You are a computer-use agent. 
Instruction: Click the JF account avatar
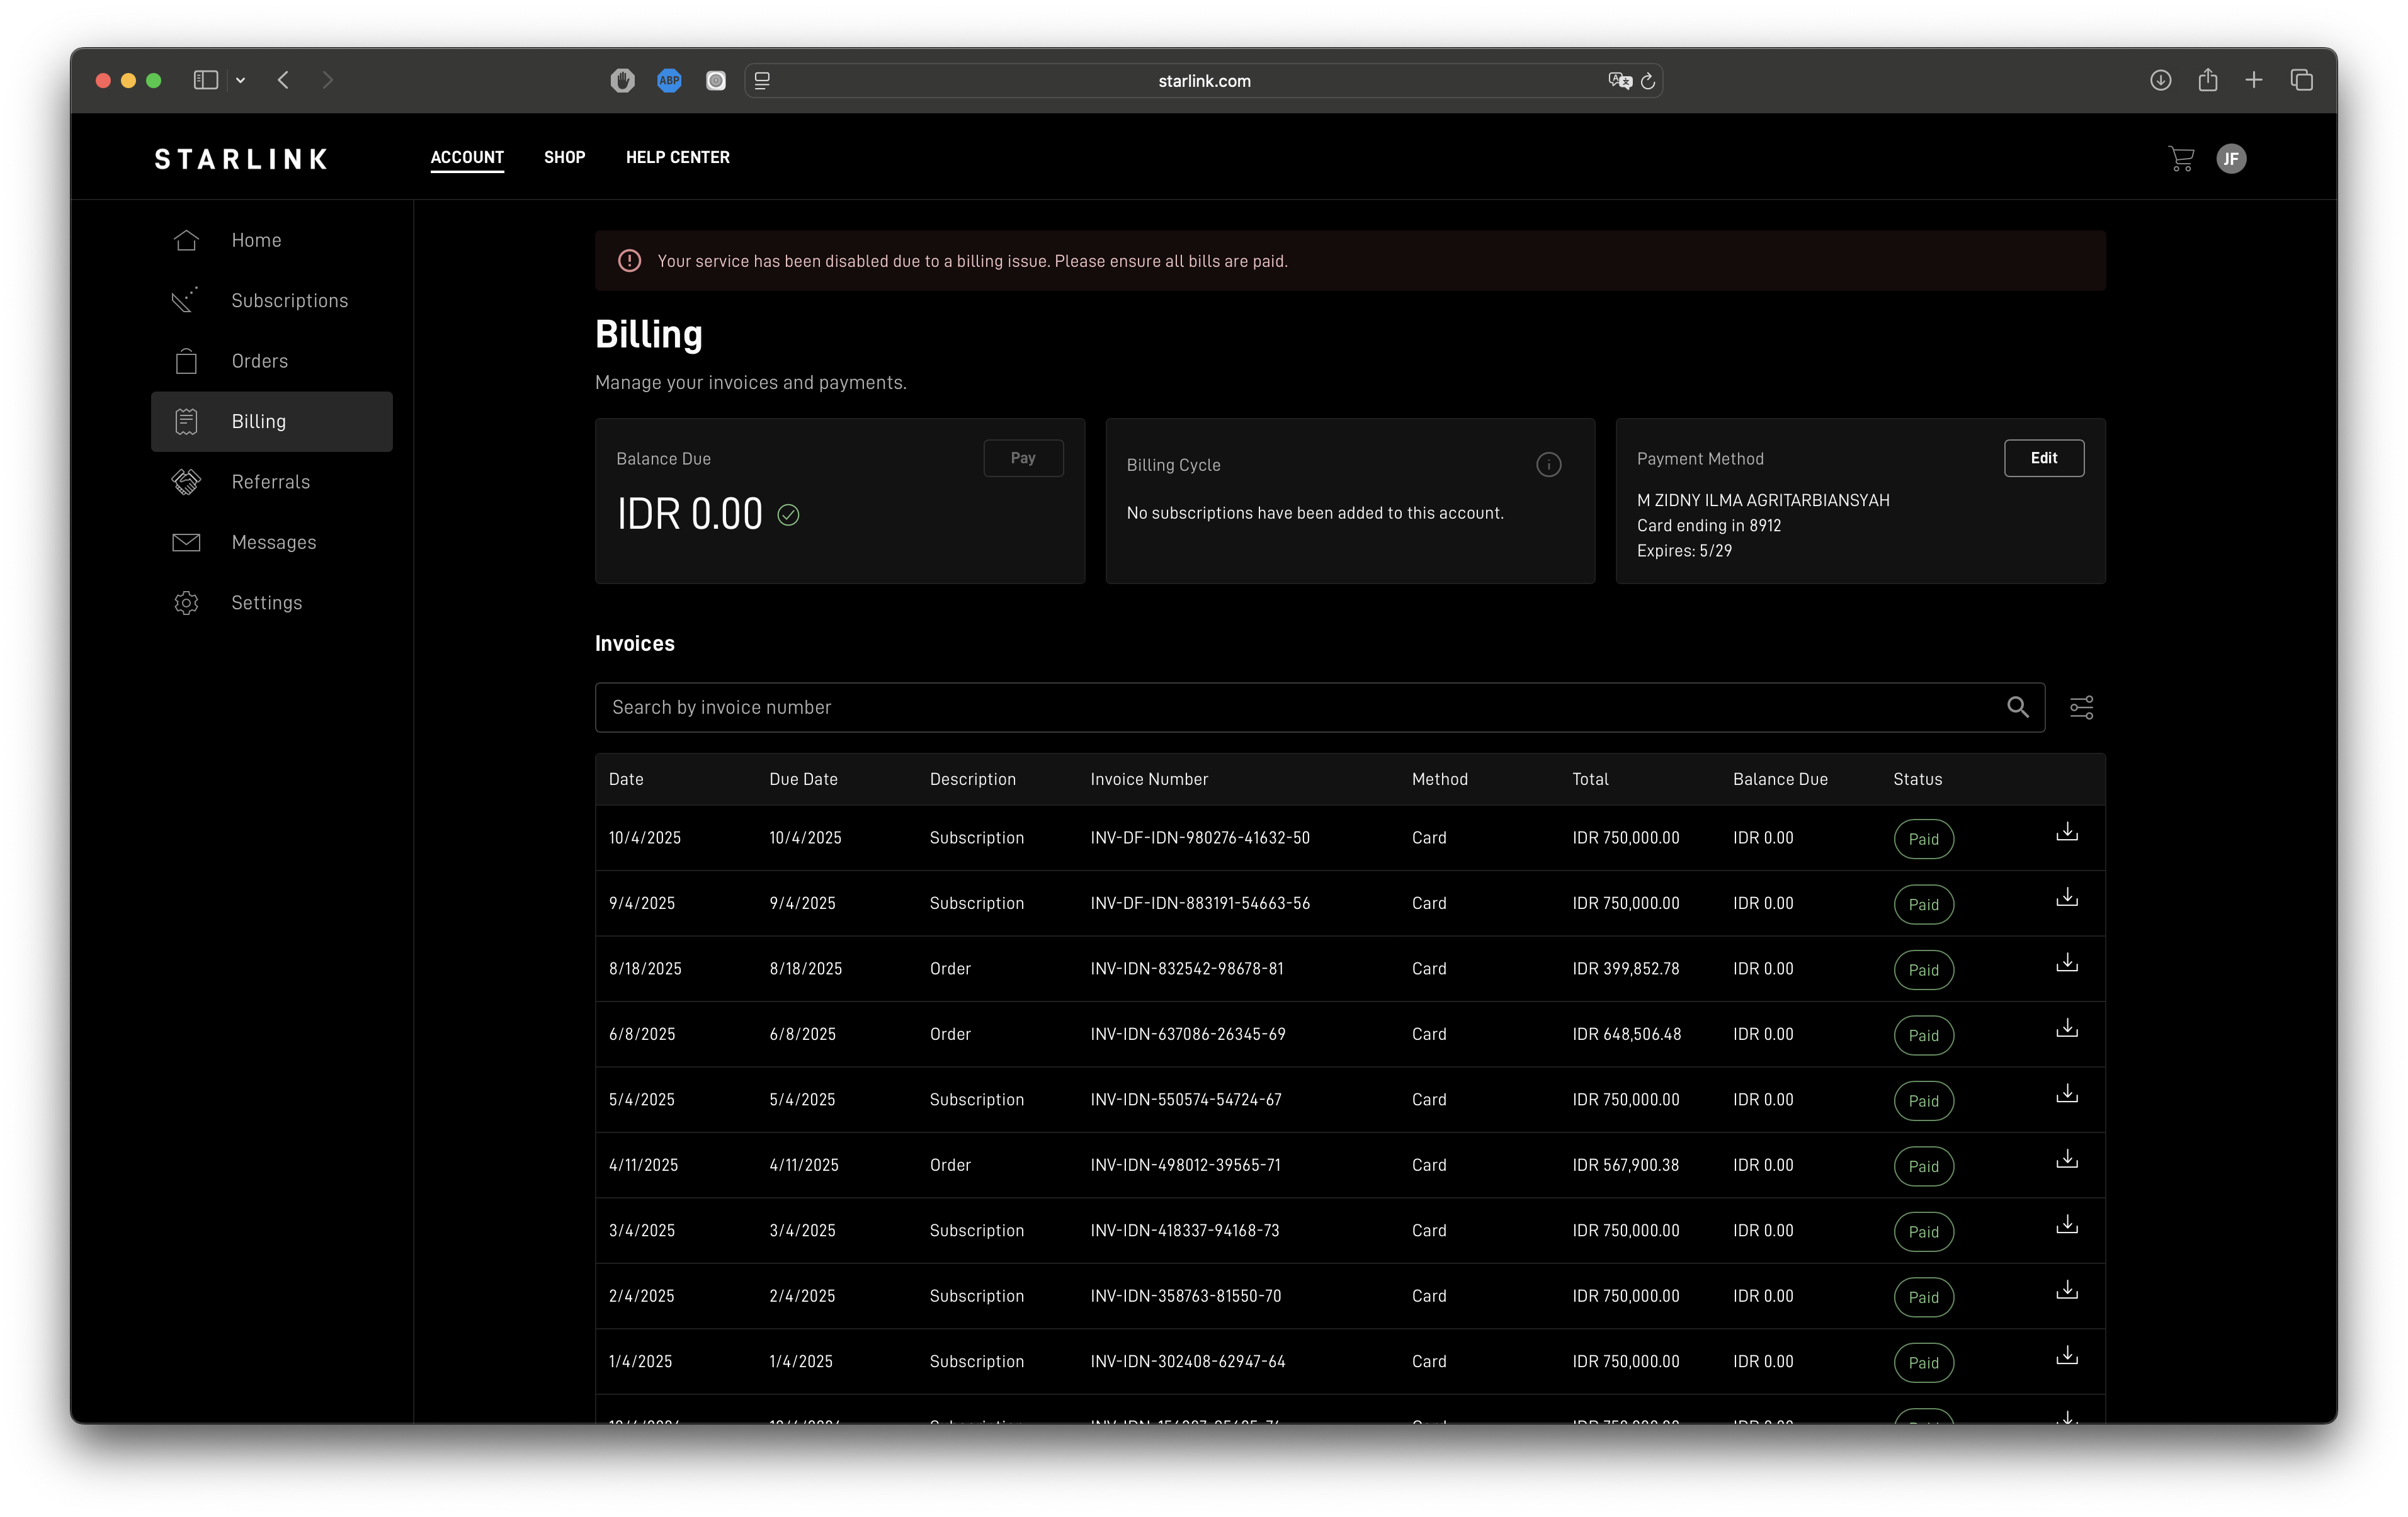point(2231,158)
